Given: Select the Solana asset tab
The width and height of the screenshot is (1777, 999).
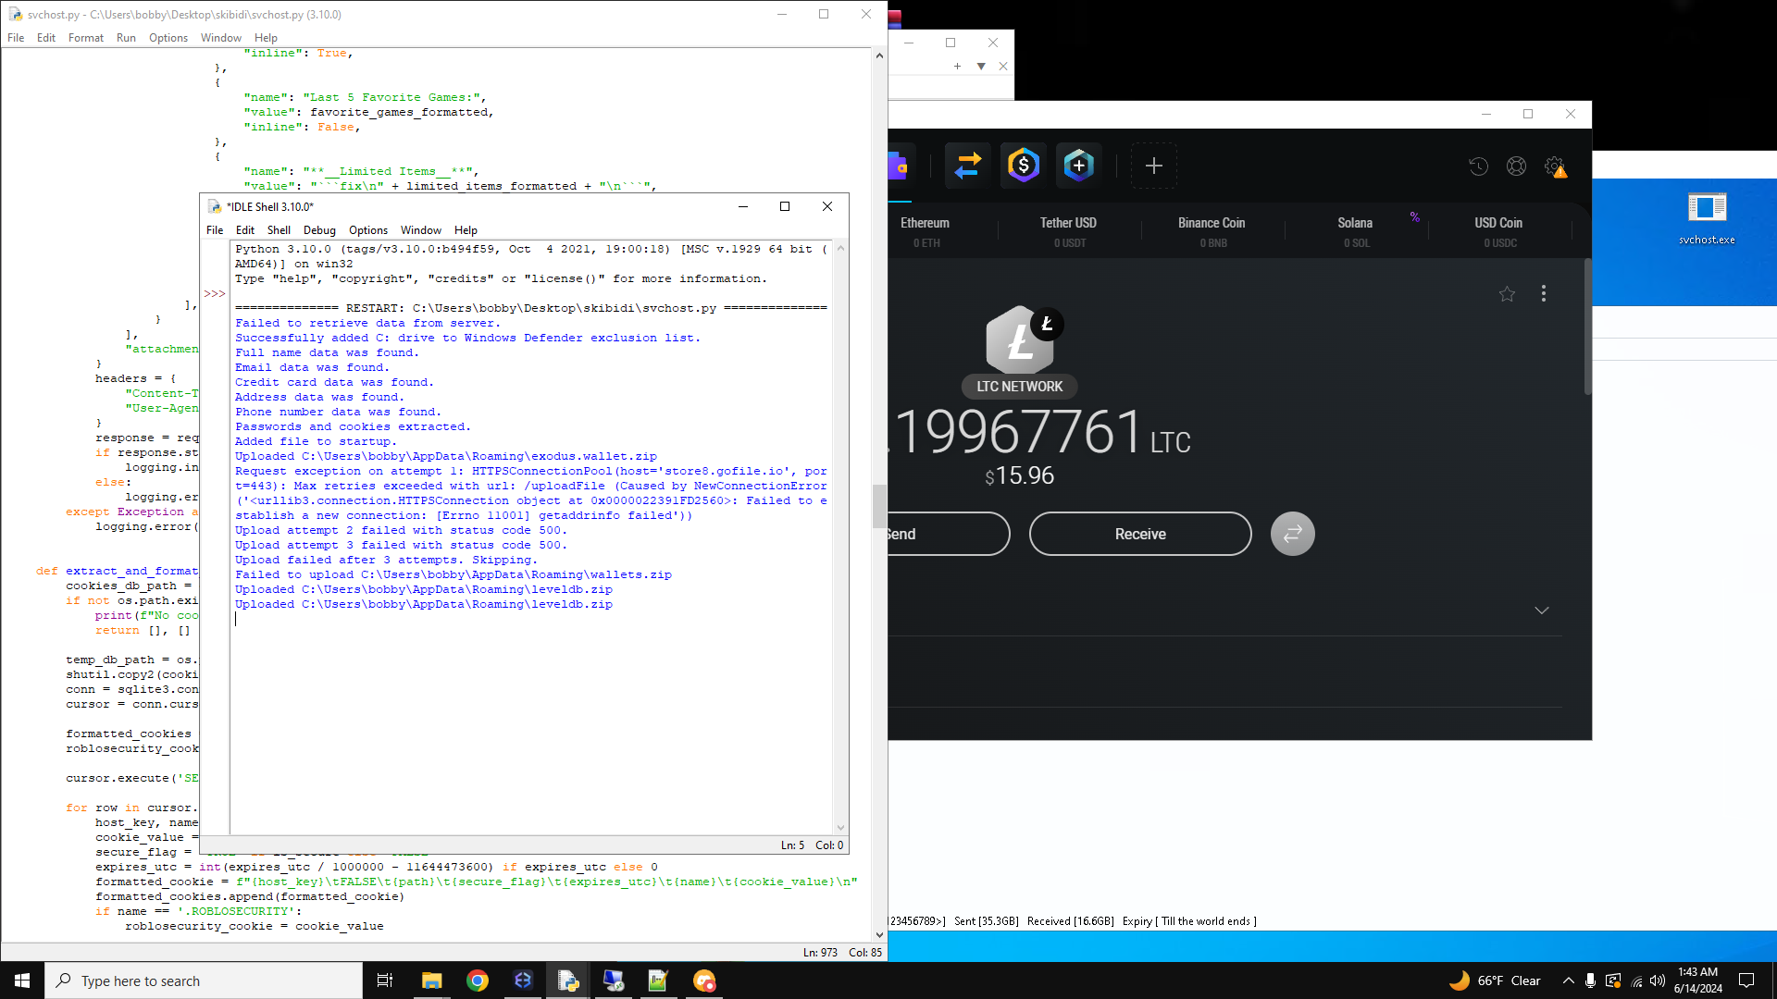Looking at the screenshot, I should click(x=1355, y=231).
